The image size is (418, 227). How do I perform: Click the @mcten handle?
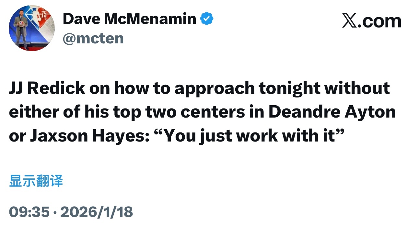click(93, 39)
